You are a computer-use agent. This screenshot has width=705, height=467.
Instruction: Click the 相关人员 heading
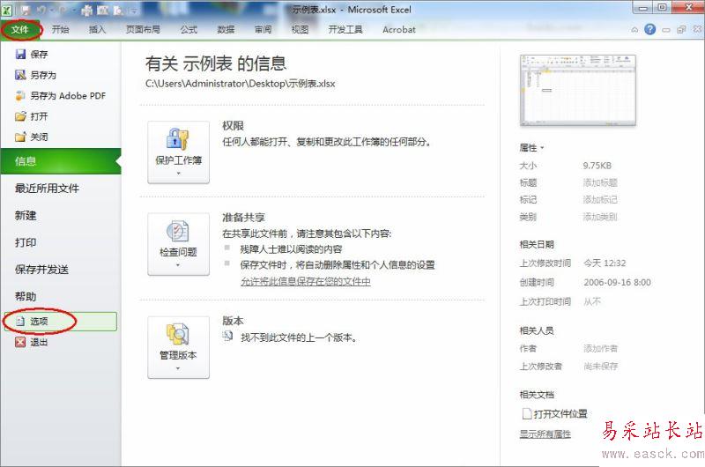click(x=537, y=330)
